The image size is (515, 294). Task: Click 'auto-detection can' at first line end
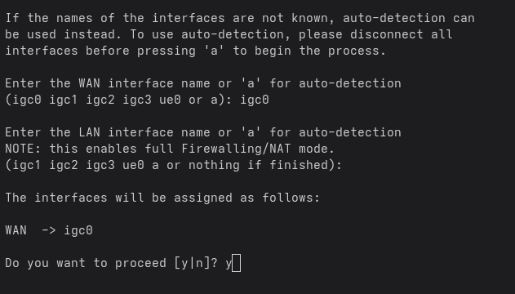pyautogui.click(x=409, y=18)
